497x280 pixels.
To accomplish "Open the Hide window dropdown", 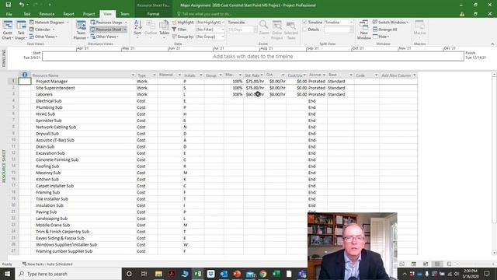I will click(x=381, y=37).
